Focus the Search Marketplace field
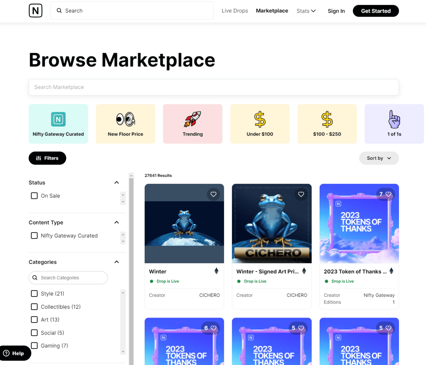 (214, 87)
